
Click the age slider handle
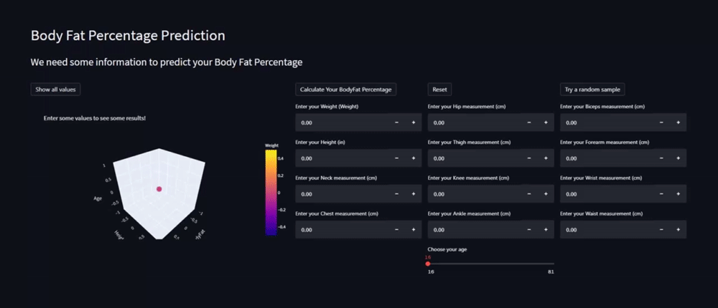point(429,264)
